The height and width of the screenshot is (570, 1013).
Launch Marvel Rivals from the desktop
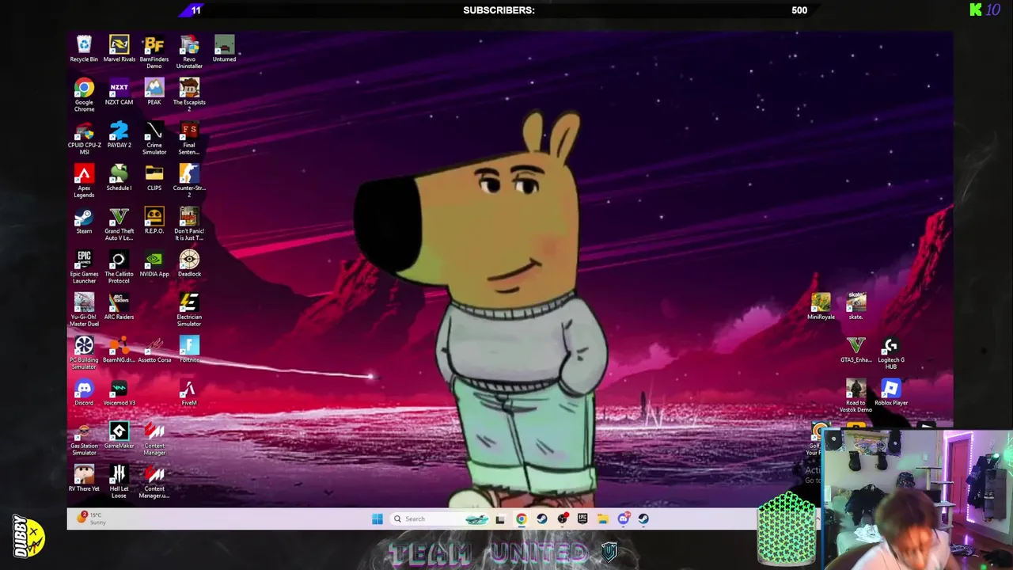tap(119, 49)
